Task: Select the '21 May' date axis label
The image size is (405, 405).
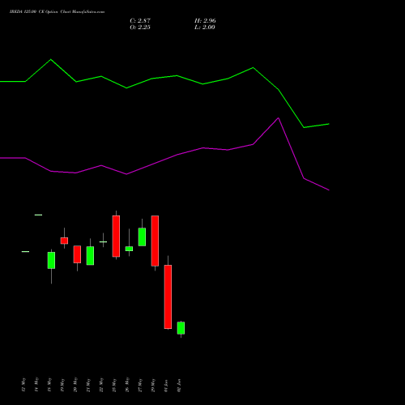Action: (x=88, y=385)
